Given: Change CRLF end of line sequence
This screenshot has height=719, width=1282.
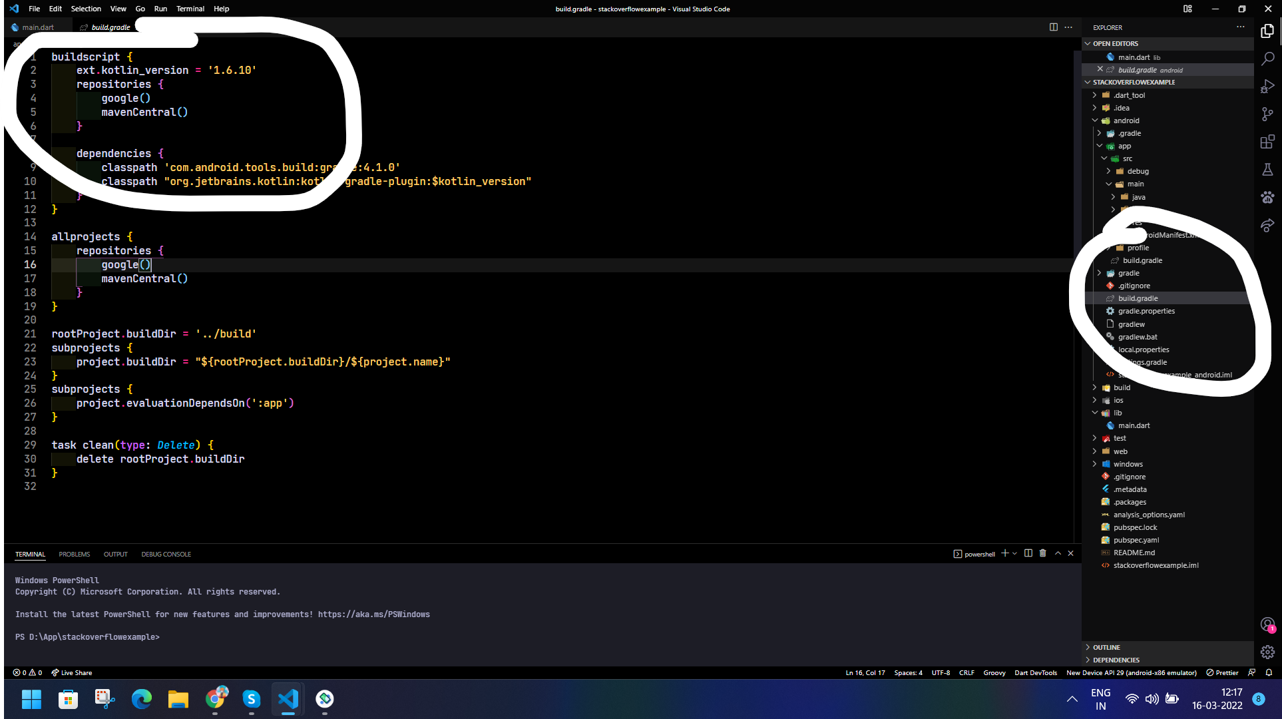Looking at the screenshot, I should 966,672.
